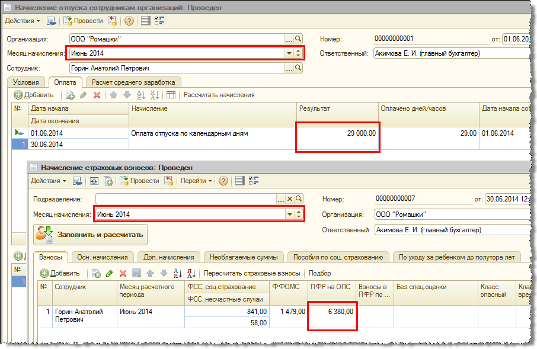Switch to Оплата tab
This screenshot has width=537, height=349.
click(x=65, y=82)
